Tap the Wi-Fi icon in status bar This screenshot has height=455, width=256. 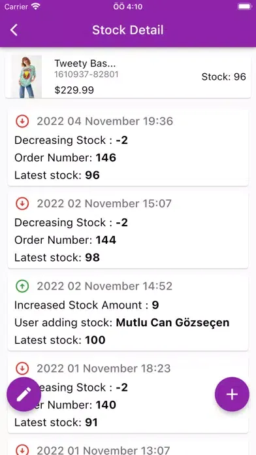[36, 7]
